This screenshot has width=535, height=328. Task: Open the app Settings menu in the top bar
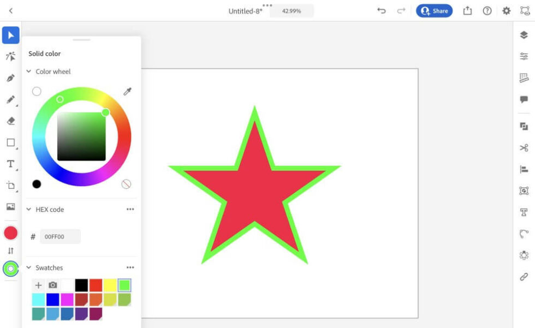507,10
